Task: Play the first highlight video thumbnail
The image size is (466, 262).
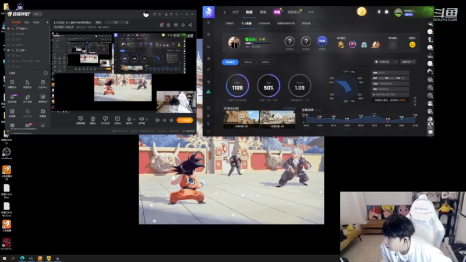Action: click(241, 117)
